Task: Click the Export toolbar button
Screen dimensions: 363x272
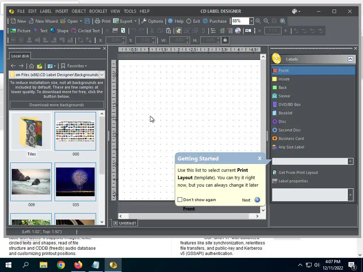Action: click(123, 21)
